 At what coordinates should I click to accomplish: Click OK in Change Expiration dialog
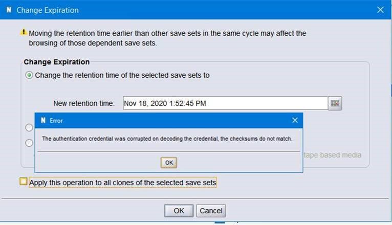tap(179, 211)
